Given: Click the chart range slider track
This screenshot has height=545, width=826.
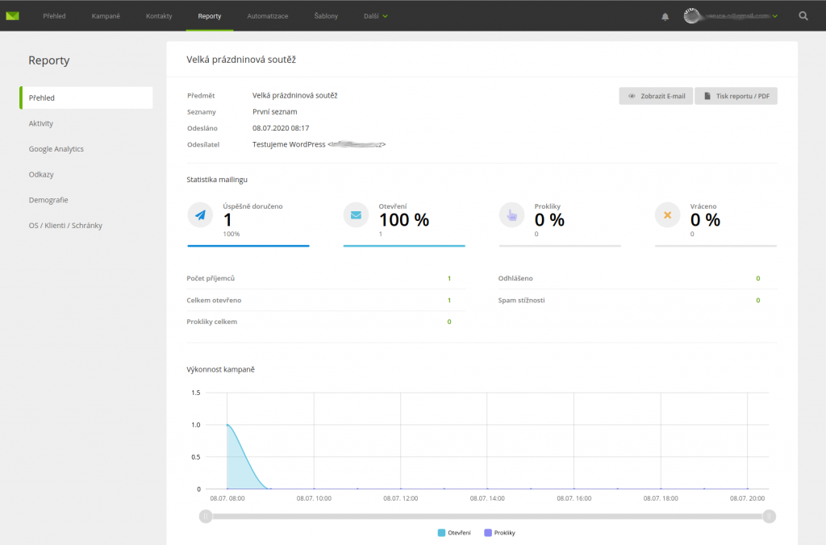Looking at the screenshot, I should 487,517.
